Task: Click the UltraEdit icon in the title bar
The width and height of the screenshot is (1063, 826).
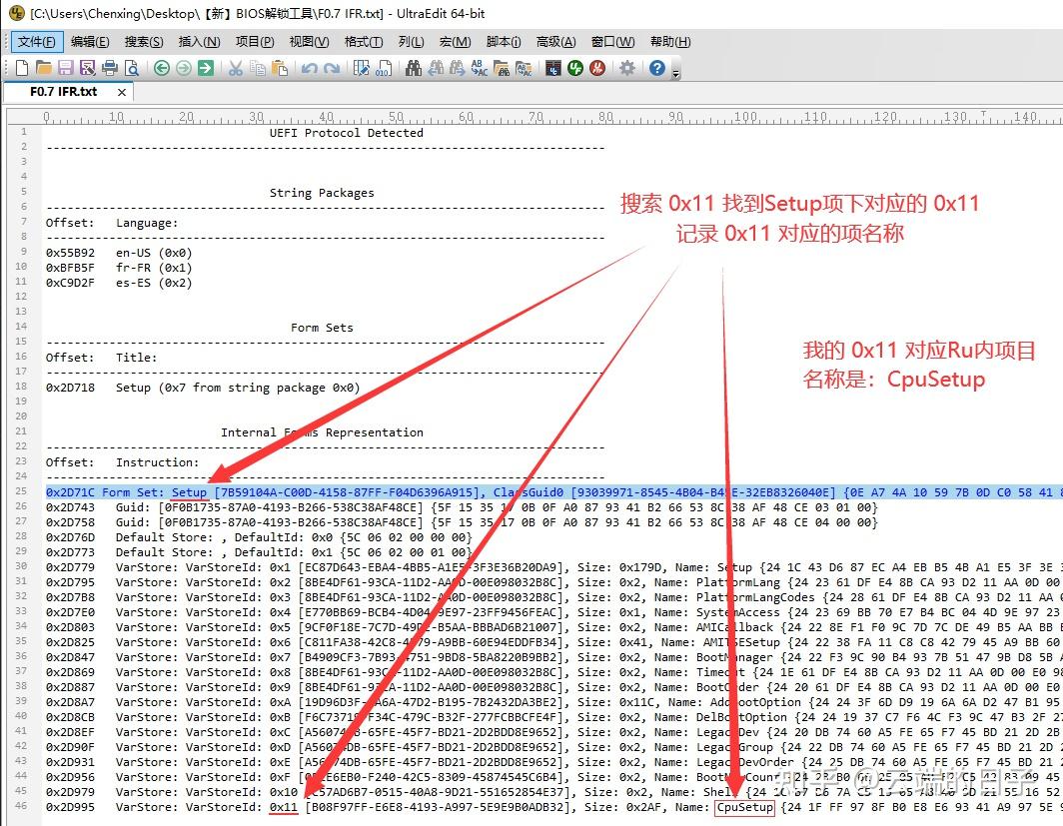Action: tap(16, 13)
